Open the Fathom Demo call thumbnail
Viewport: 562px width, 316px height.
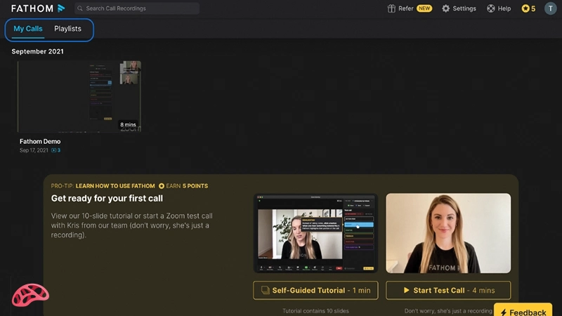pos(79,96)
